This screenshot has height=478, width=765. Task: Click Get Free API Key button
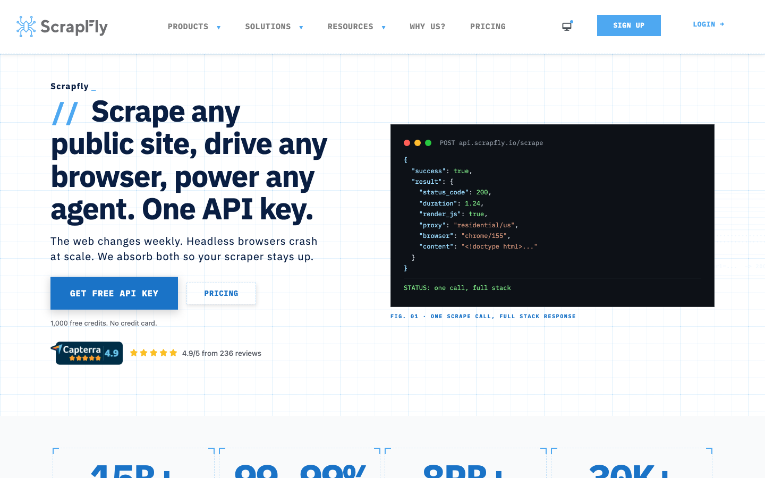[x=114, y=293]
